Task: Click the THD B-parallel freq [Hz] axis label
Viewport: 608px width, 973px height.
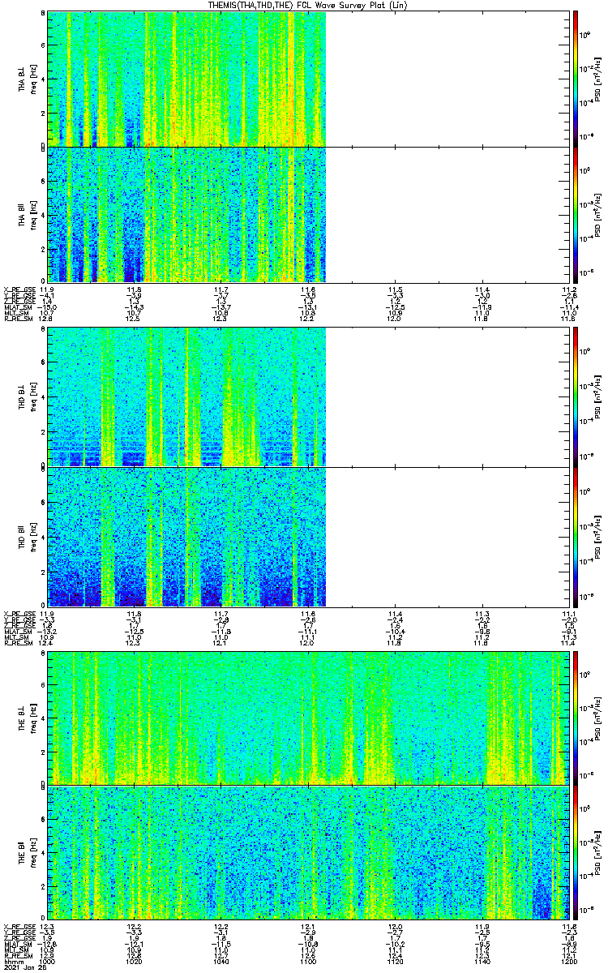Action: point(34,536)
